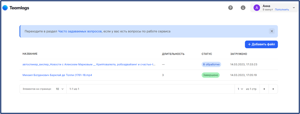Click the Элементов на странице label
This screenshot has height=114, width=300.
click(37, 89)
